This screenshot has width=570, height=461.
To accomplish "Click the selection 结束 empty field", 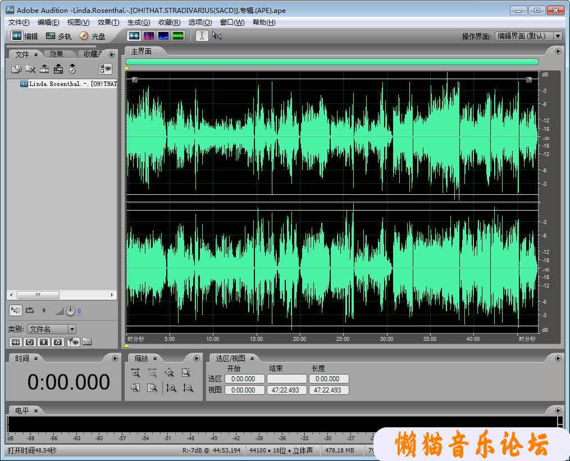I will (286, 379).
